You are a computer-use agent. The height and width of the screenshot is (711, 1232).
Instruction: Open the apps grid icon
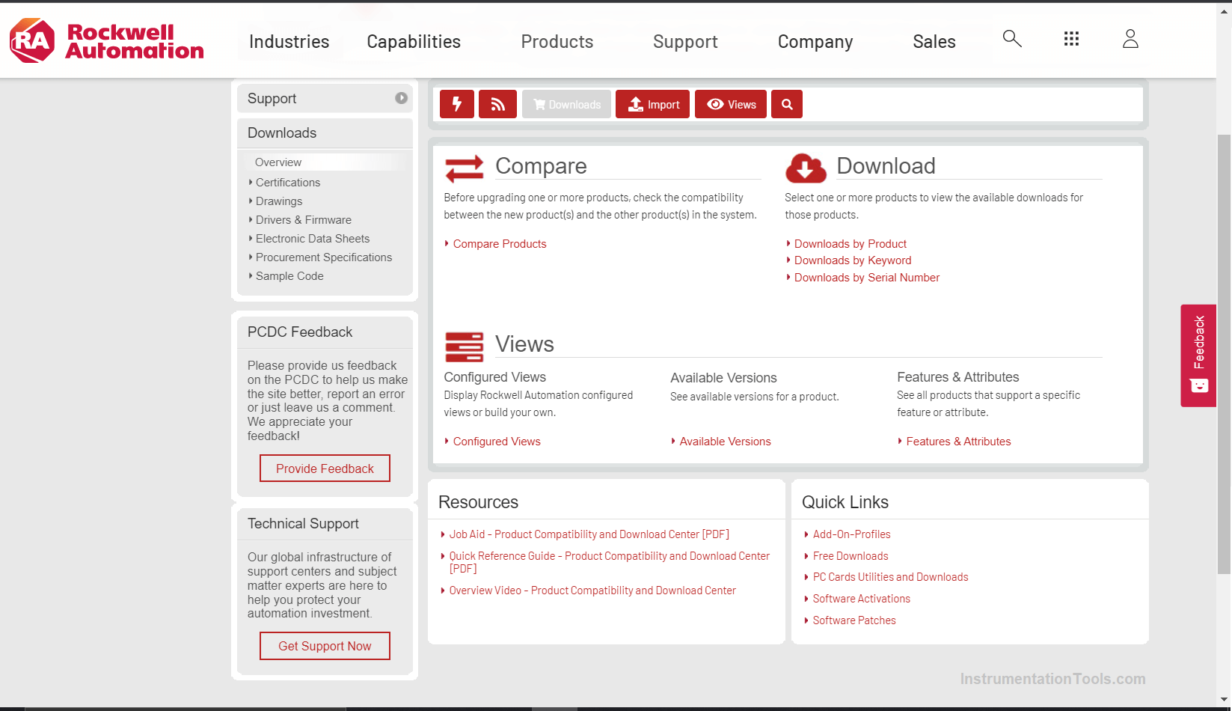click(x=1071, y=39)
